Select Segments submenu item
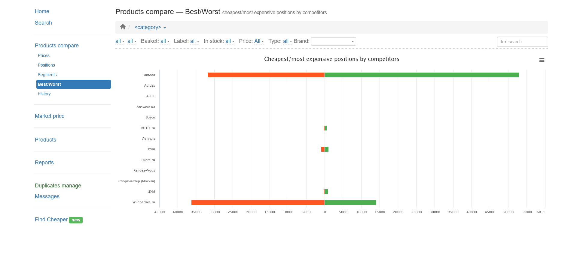 point(47,75)
